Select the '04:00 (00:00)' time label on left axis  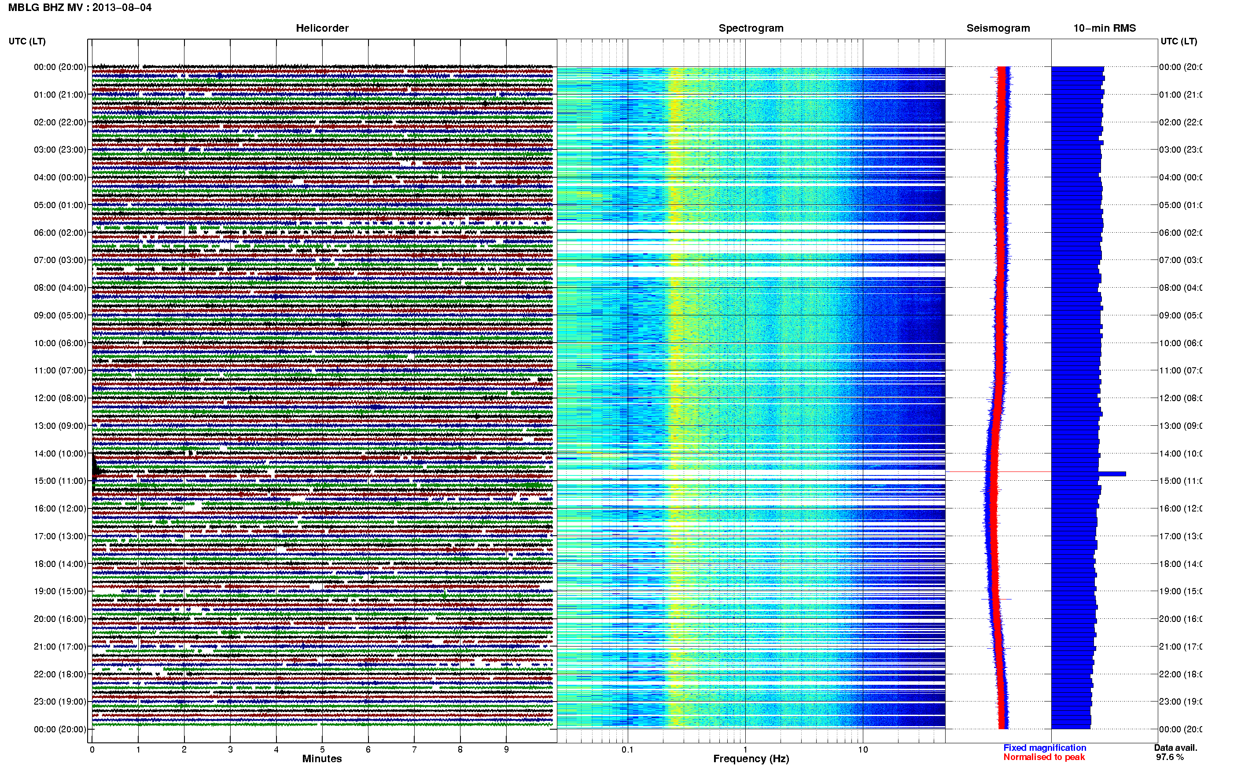point(60,177)
